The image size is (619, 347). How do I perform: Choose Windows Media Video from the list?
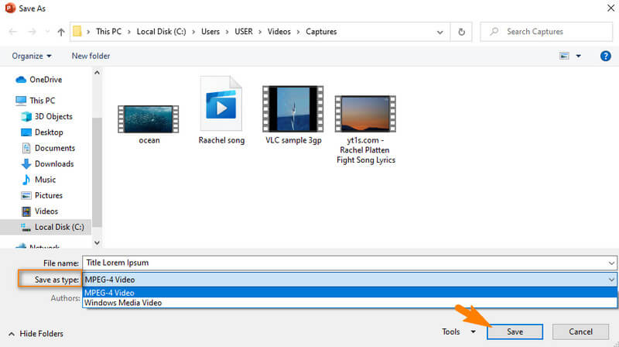click(x=350, y=303)
